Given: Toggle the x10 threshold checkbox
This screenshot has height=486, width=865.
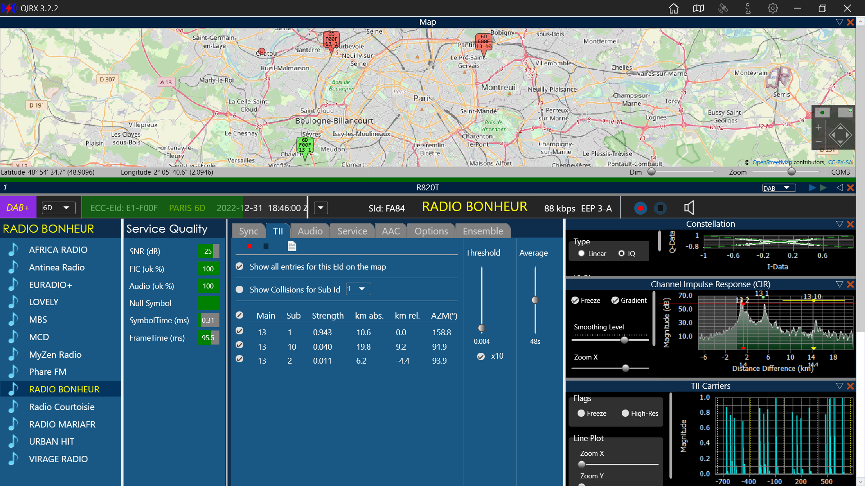Looking at the screenshot, I should (x=481, y=356).
